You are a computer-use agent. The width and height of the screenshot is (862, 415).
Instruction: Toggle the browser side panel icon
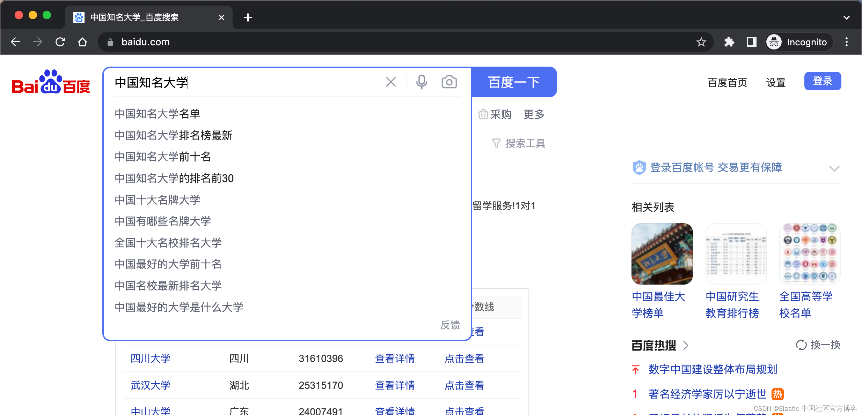pos(751,42)
